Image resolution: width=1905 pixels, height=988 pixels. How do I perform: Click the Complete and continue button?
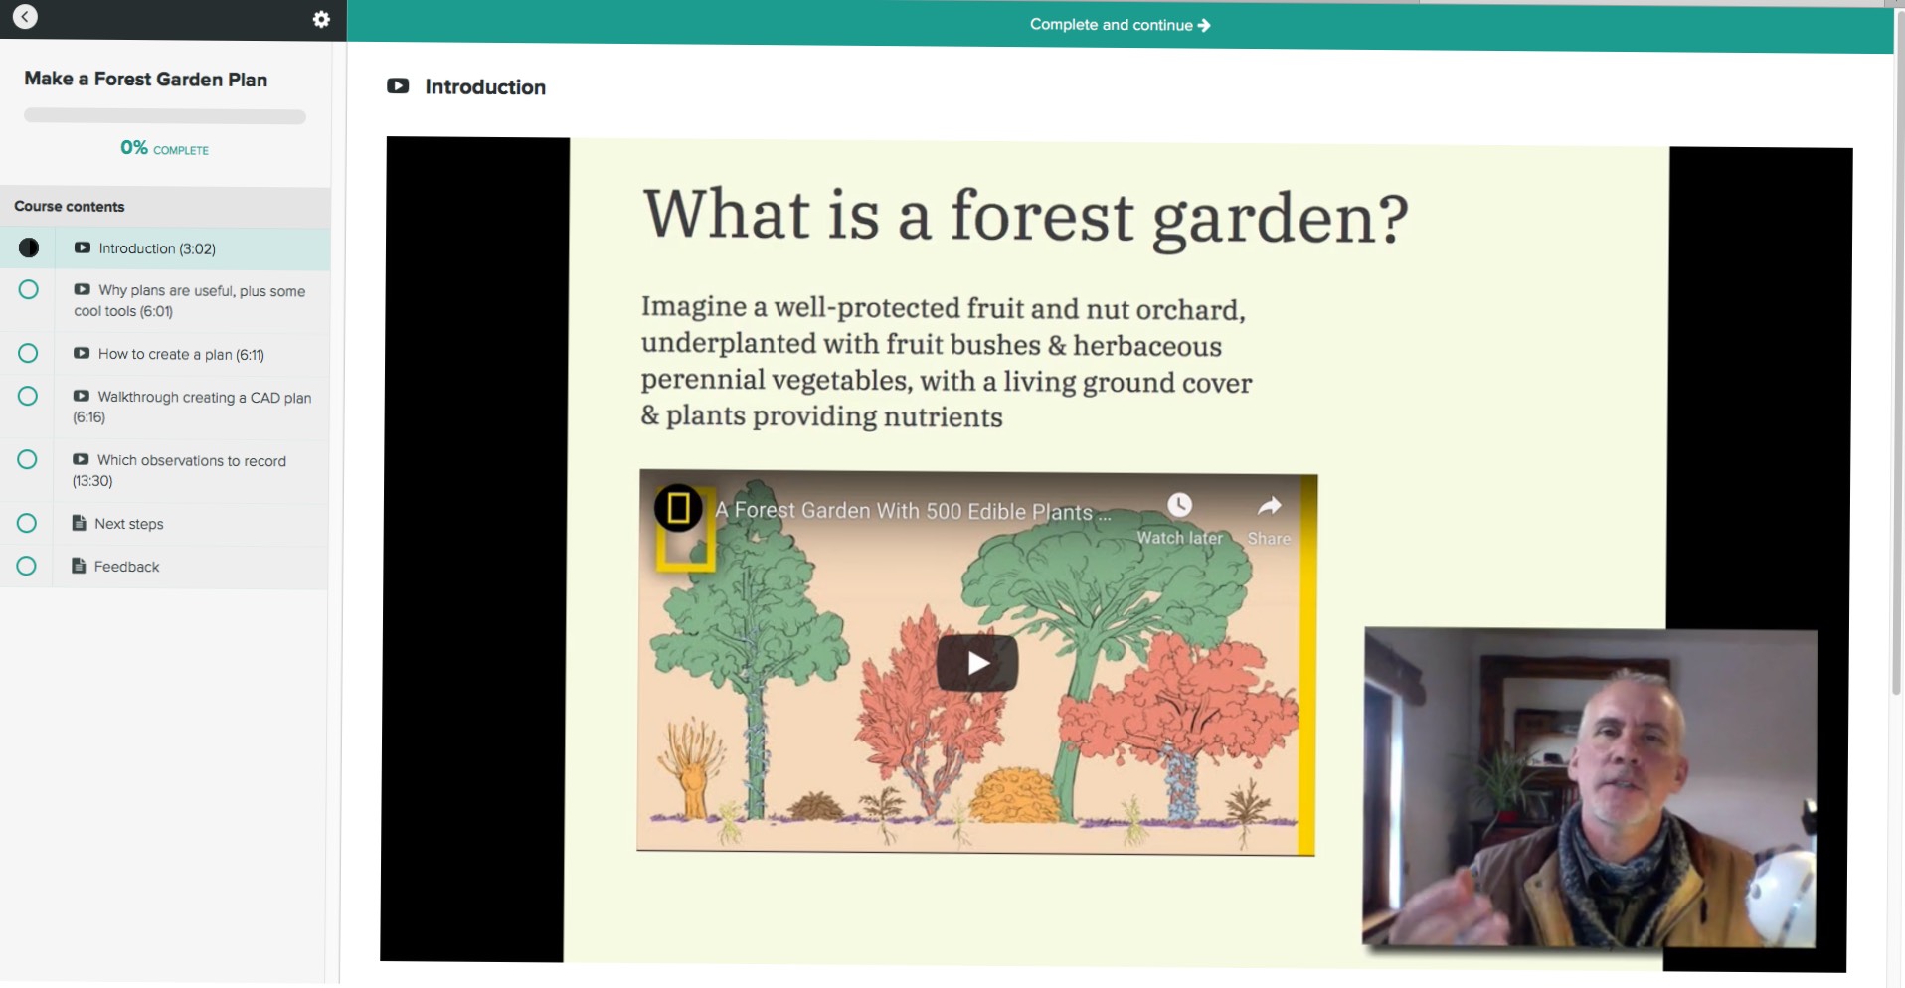tap(1120, 25)
